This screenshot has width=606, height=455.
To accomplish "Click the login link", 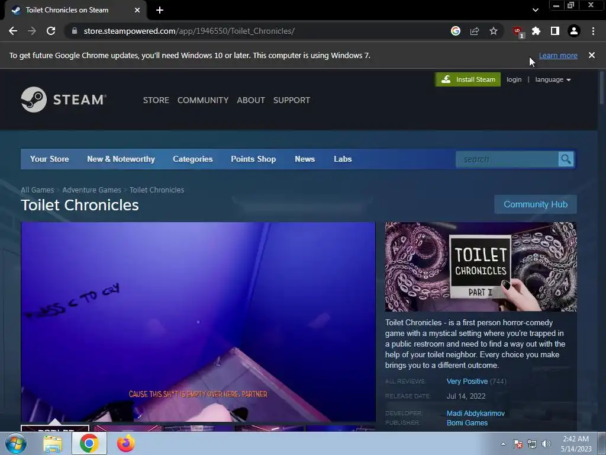I will point(514,79).
